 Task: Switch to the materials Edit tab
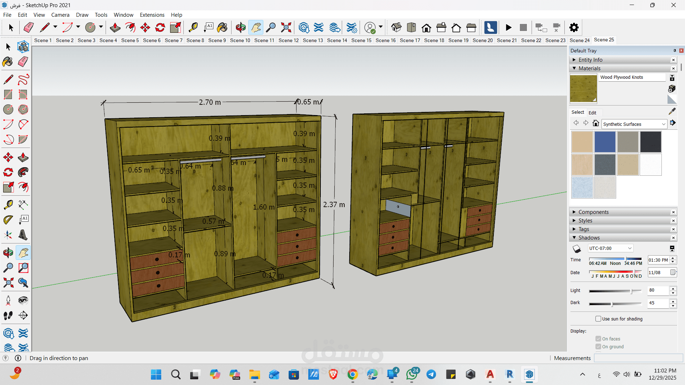592,113
